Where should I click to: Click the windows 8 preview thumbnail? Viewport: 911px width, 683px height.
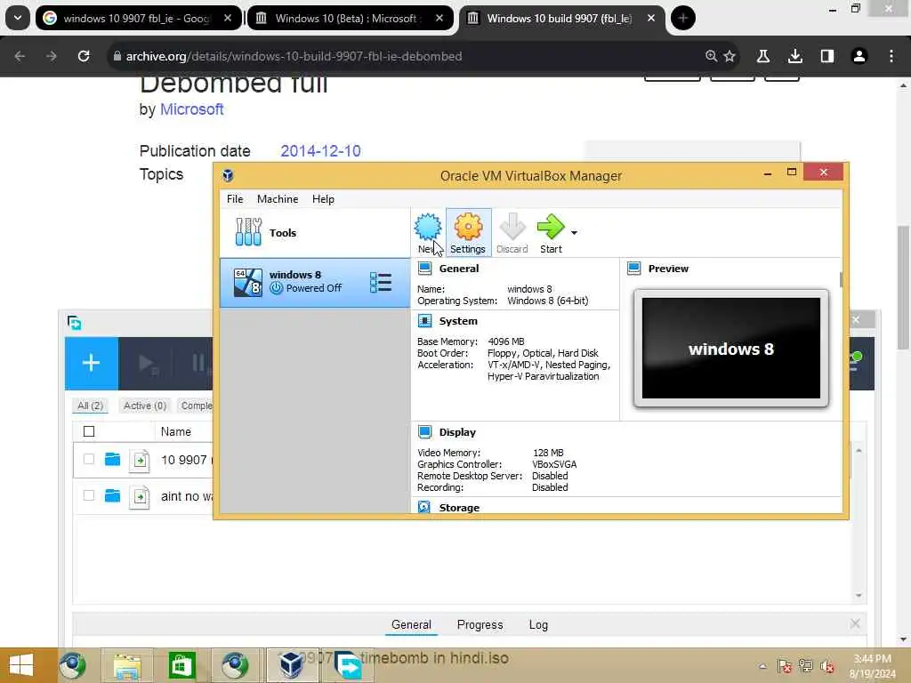pyautogui.click(x=731, y=349)
